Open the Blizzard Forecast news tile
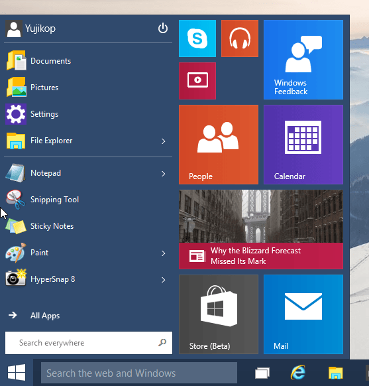369x386 pixels. pos(261,229)
